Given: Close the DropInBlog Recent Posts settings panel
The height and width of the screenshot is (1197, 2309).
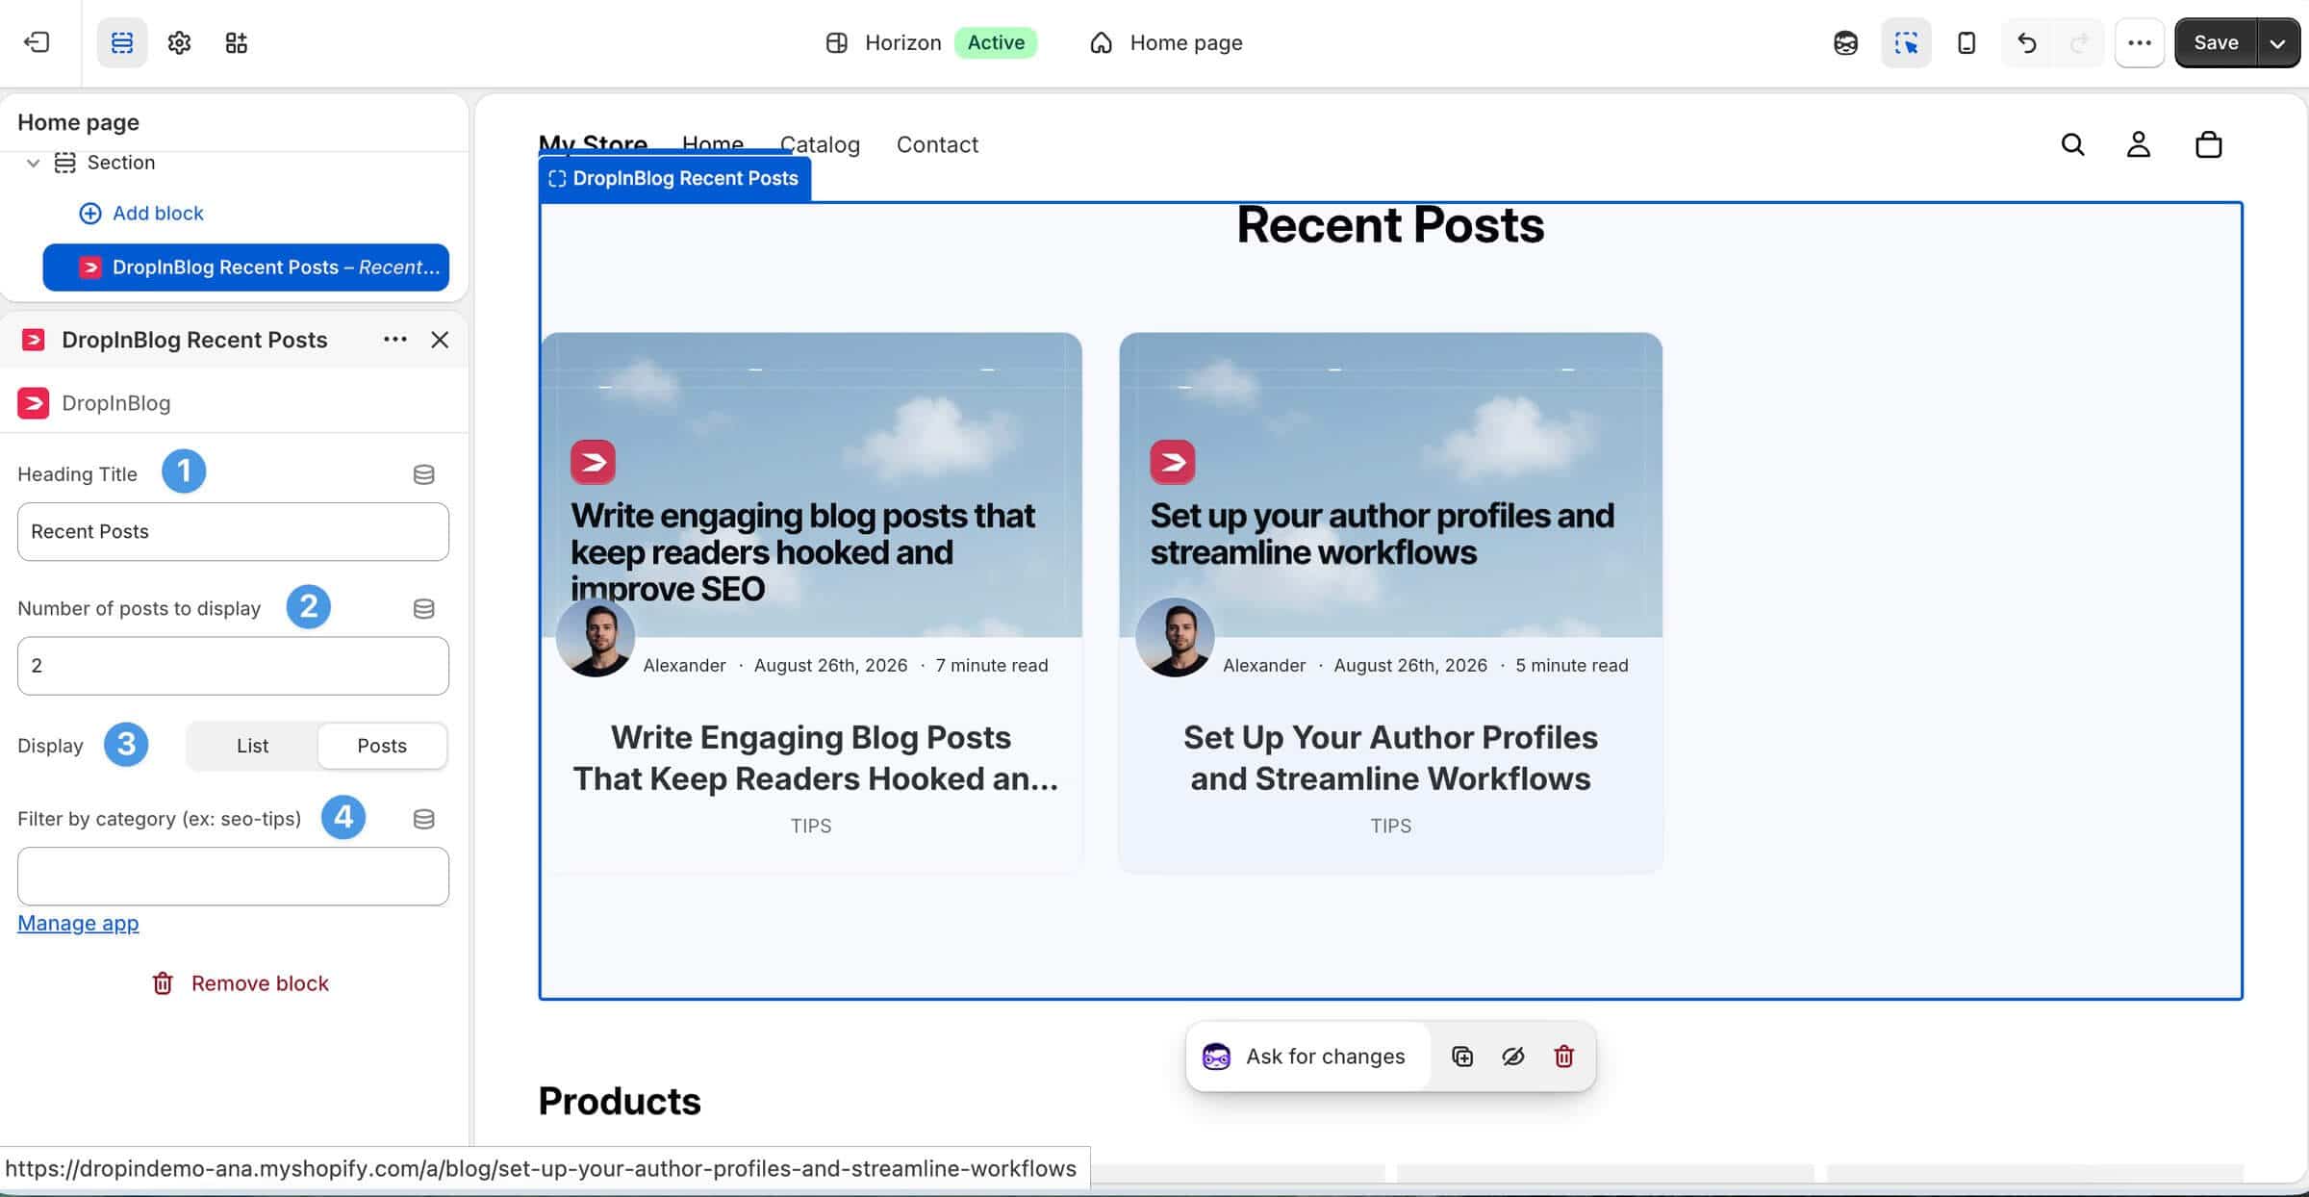Looking at the screenshot, I should (440, 339).
